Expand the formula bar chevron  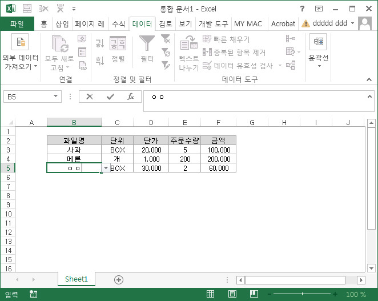(369, 97)
